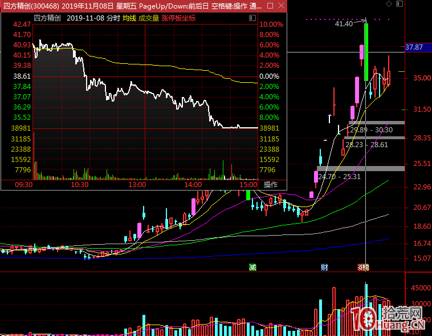Click the 38.61 previous close axis label
This screenshot has width=432, height=336.
(x=22, y=76)
